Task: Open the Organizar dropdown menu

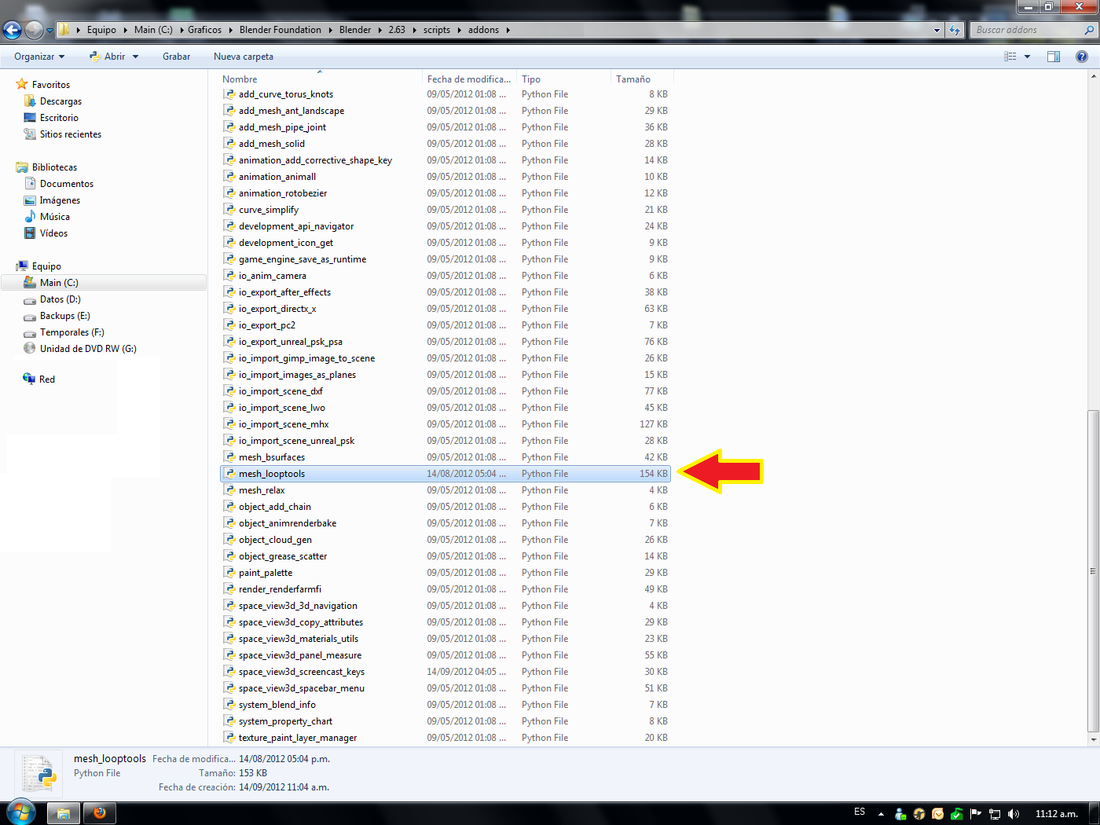Action: click(39, 57)
